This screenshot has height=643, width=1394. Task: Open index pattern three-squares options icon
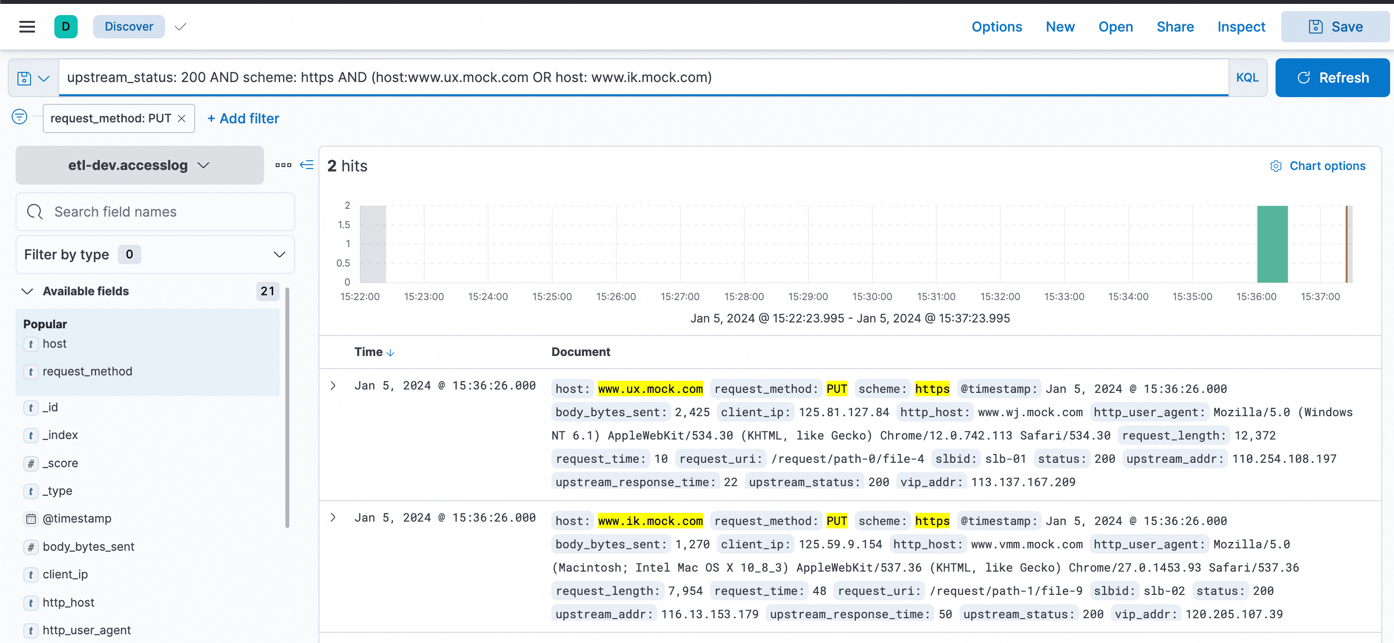click(x=283, y=165)
